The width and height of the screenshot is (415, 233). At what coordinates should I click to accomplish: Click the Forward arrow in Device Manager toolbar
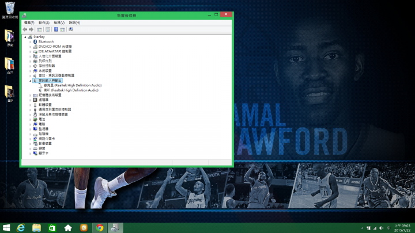coord(31,29)
